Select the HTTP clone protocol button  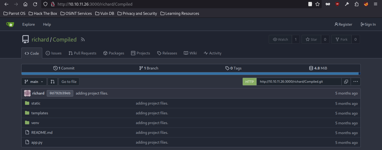(x=249, y=81)
